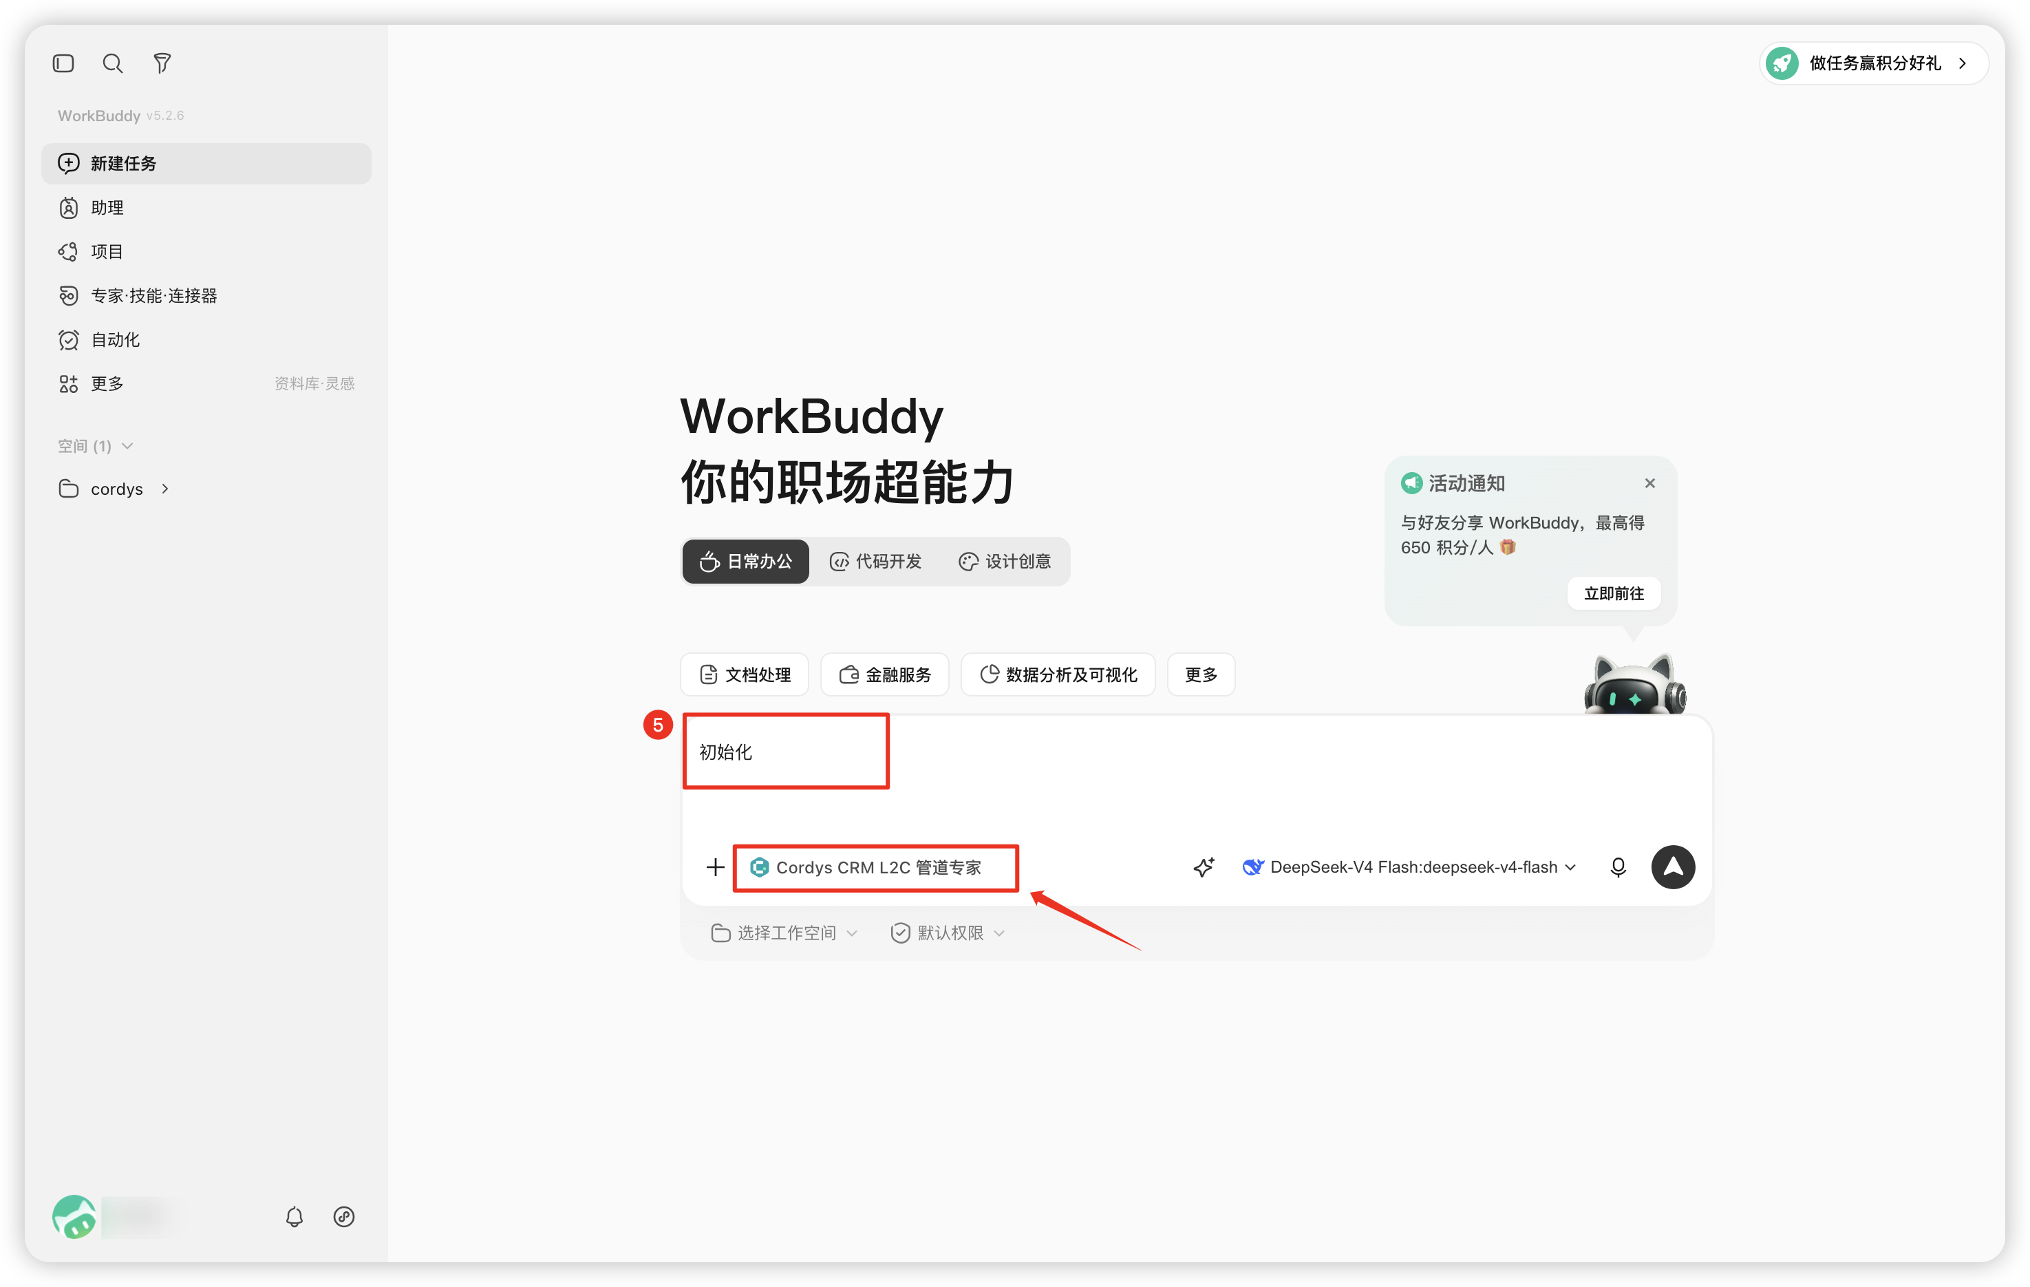The height and width of the screenshot is (1287, 2030).
Task: Click the robot cat mascot
Action: pos(1634,684)
